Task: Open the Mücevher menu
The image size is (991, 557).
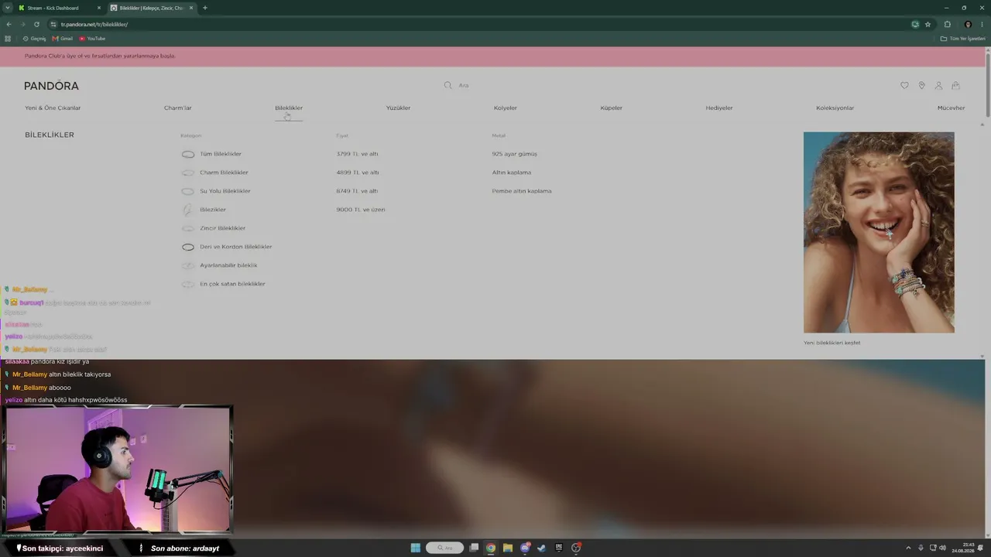Action: point(952,108)
